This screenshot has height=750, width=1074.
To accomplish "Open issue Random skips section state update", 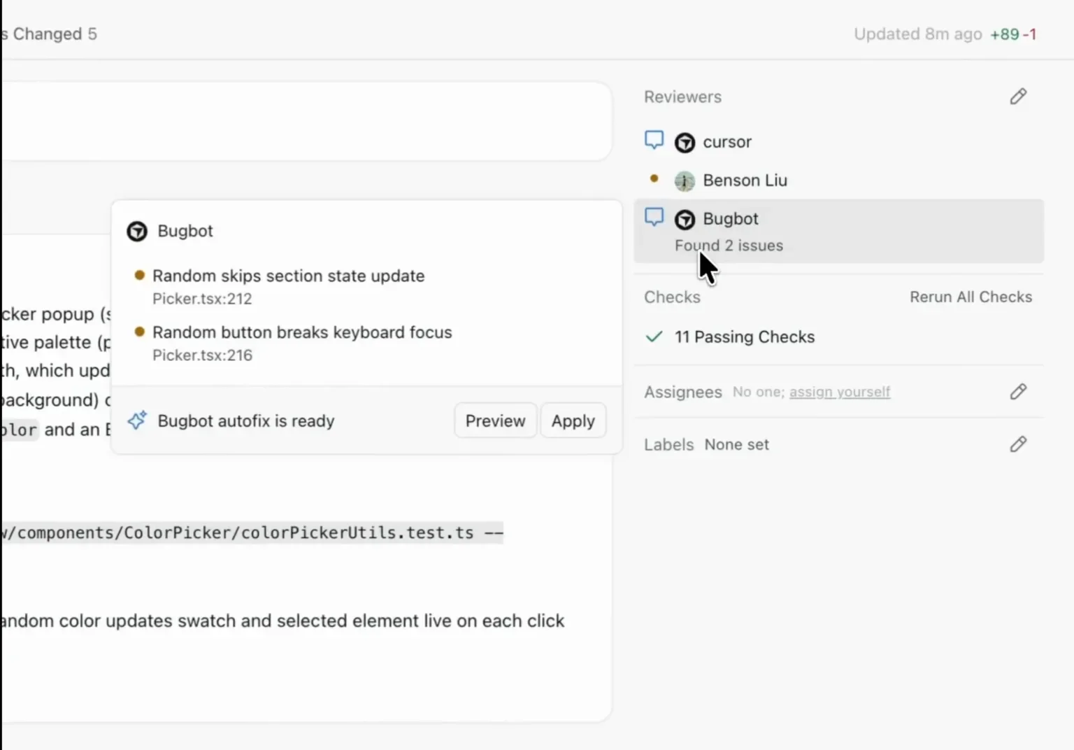I will 288,276.
